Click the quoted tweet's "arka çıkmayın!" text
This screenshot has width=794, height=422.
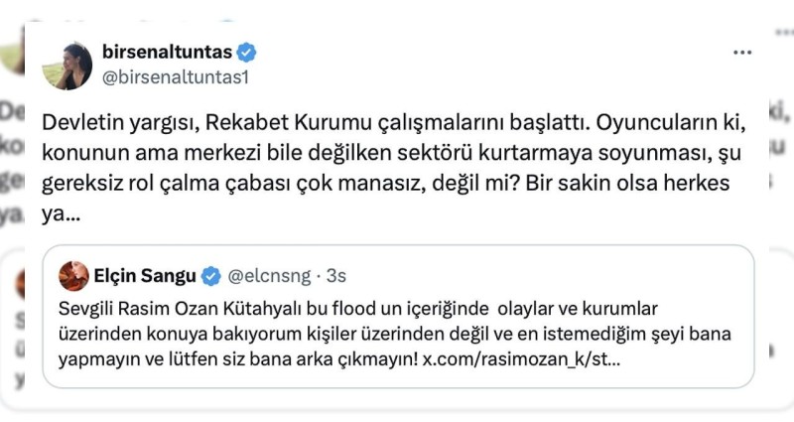(361, 355)
